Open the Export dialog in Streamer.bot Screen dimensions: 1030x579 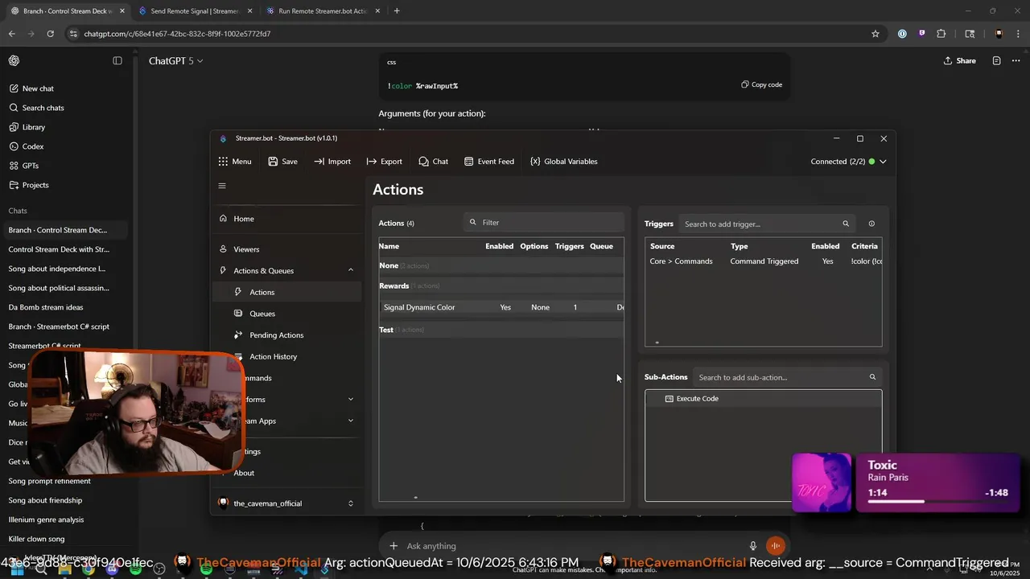(x=384, y=162)
